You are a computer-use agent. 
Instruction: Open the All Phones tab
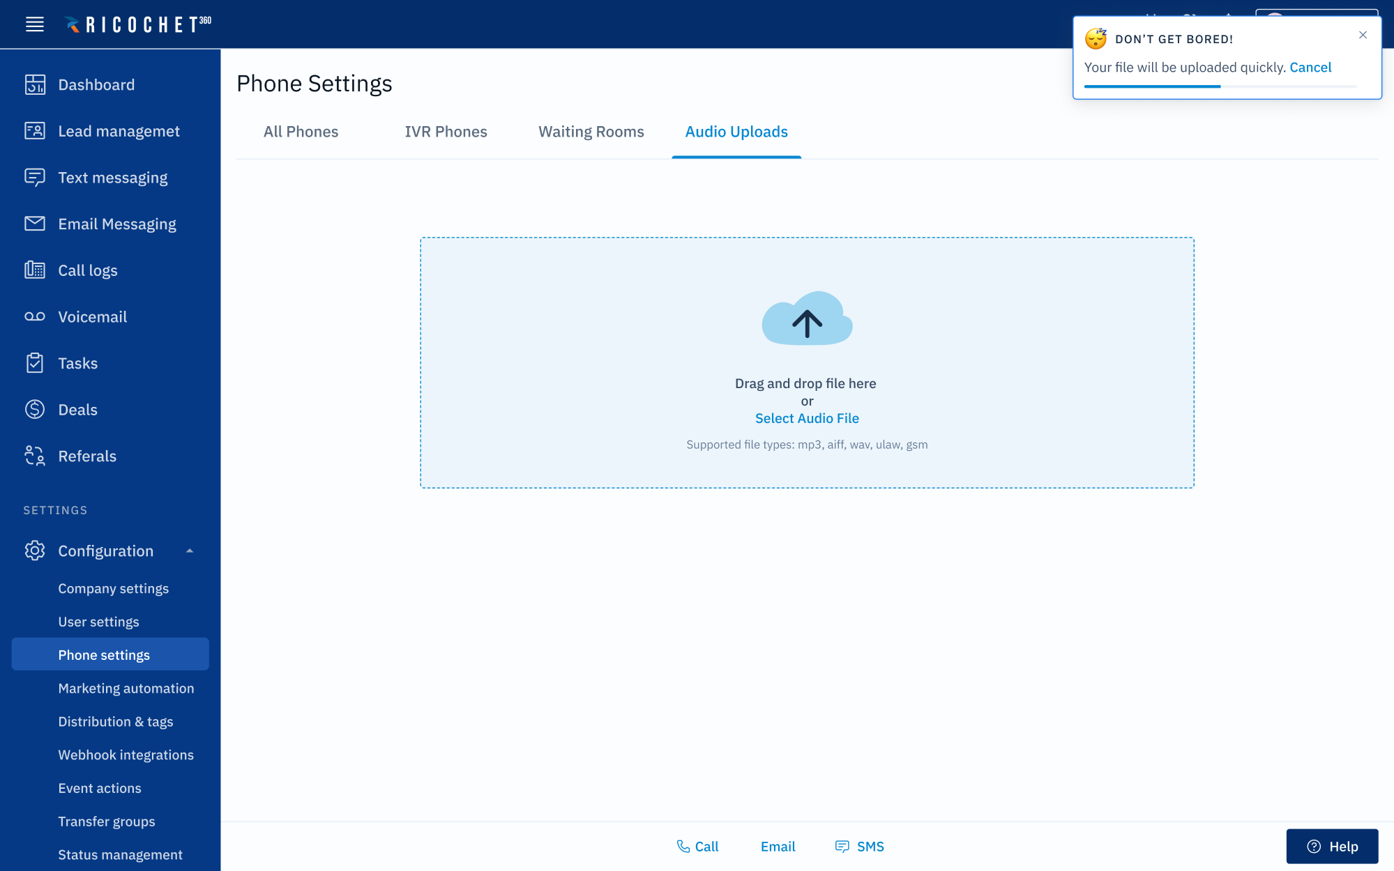click(x=301, y=132)
